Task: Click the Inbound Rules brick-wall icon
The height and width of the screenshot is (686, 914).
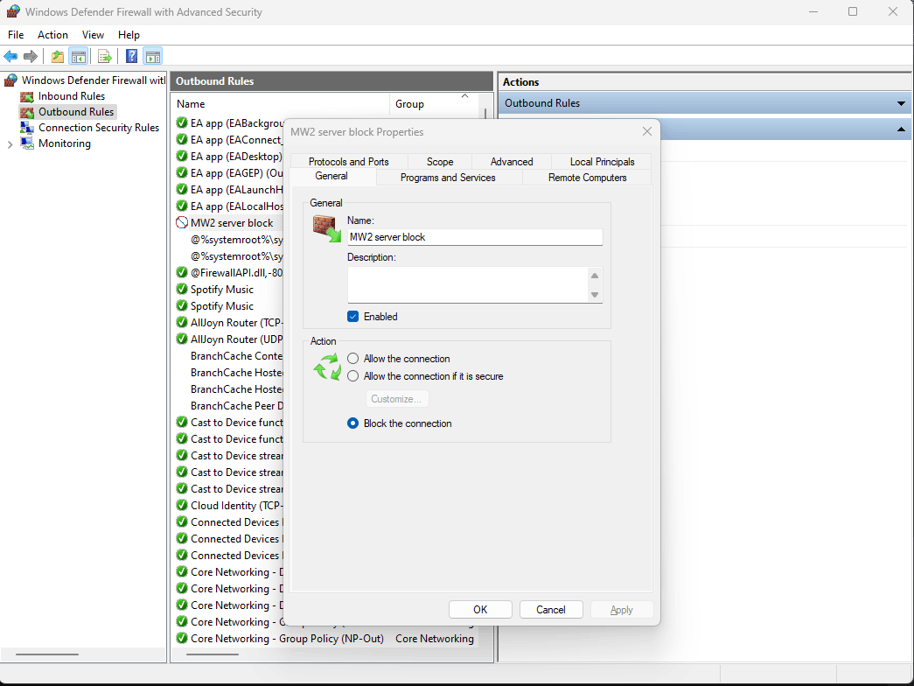Action: point(27,96)
